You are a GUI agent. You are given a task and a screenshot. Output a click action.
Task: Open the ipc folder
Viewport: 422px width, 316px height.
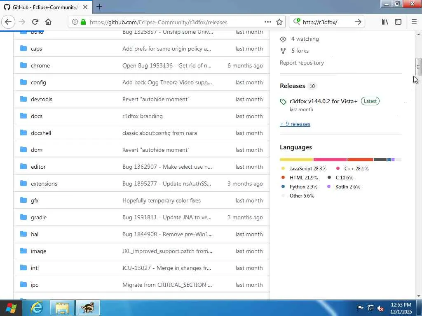(35, 285)
